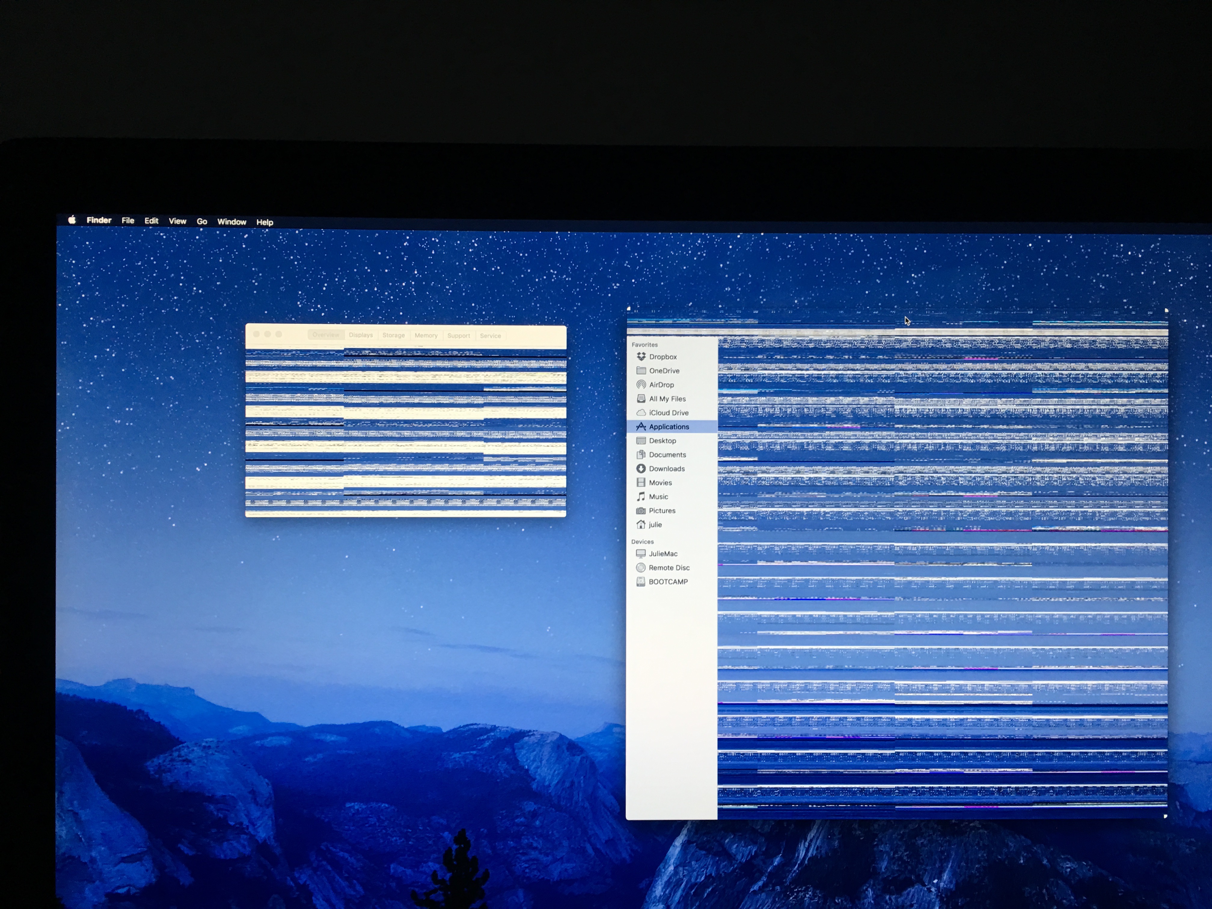Select iCloud Drive label
Screen dimensions: 1212x909
coord(669,413)
